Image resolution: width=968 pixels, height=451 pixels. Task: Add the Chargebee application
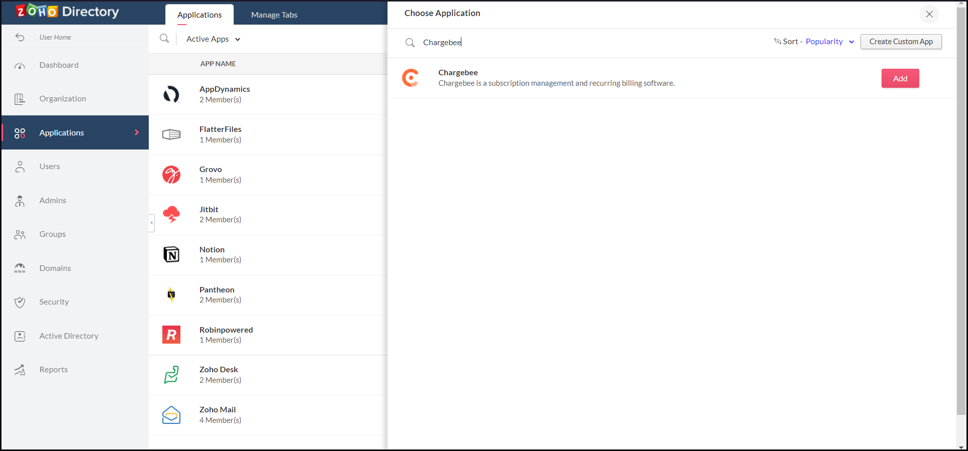coord(900,78)
